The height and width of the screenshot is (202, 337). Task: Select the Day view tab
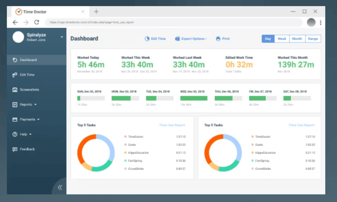(268, 39)
